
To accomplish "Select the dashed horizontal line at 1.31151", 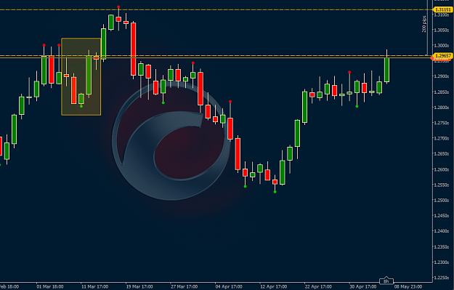I will coord(216,10).
